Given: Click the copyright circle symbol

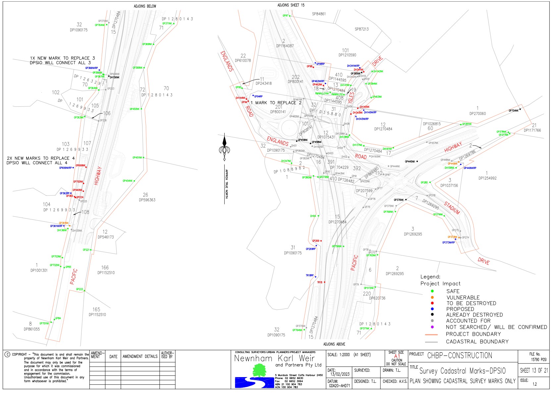Looking at the screenshot, I should pos(7,355).
